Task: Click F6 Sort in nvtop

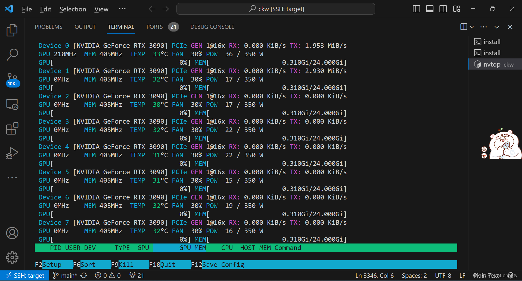Action: [92, 265]
